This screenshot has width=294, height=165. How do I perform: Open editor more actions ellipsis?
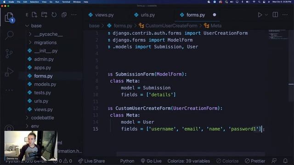pyautogui.click(x=285, y=15)
